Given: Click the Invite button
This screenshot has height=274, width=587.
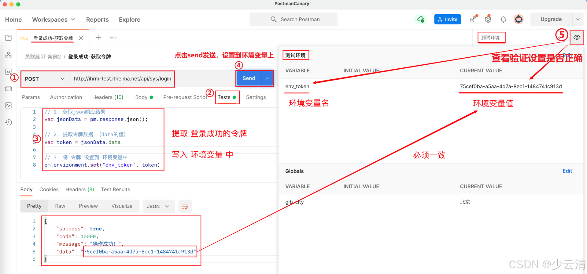Looking at the screenshot, I should click(448, 20).
